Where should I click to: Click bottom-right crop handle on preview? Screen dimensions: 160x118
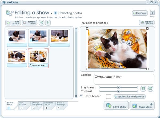point(147,69)
